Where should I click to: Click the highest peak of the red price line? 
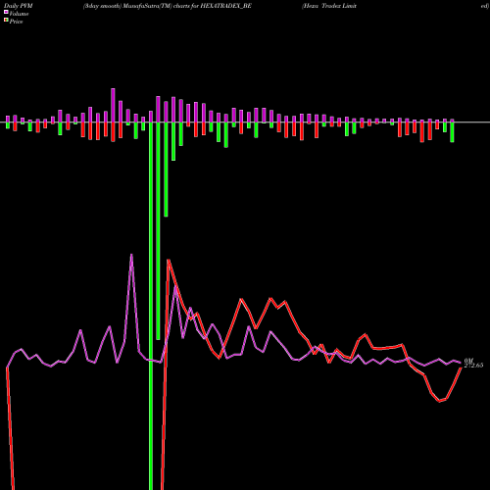[x=169, y=260]
